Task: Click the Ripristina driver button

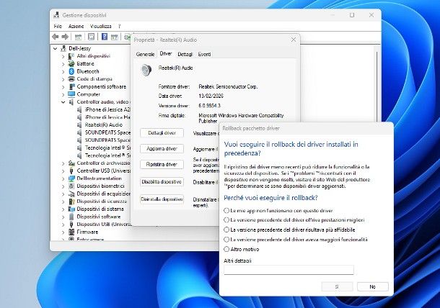Action: coord(162,164)
